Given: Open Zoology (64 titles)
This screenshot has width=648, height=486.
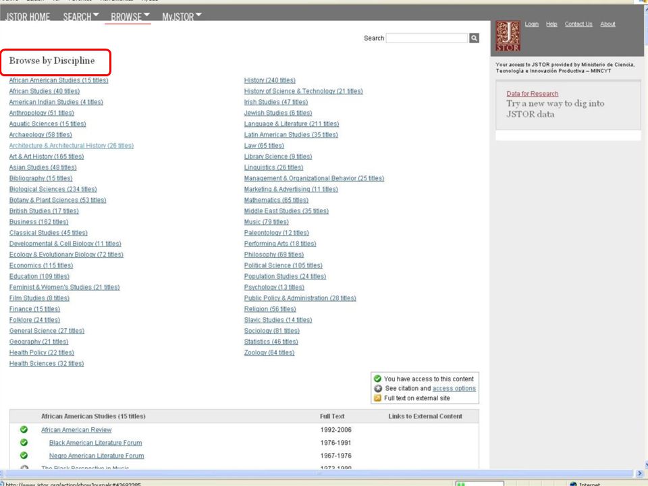Looking at the screenshot, I should pyautogui.click(x=269, y=353).
